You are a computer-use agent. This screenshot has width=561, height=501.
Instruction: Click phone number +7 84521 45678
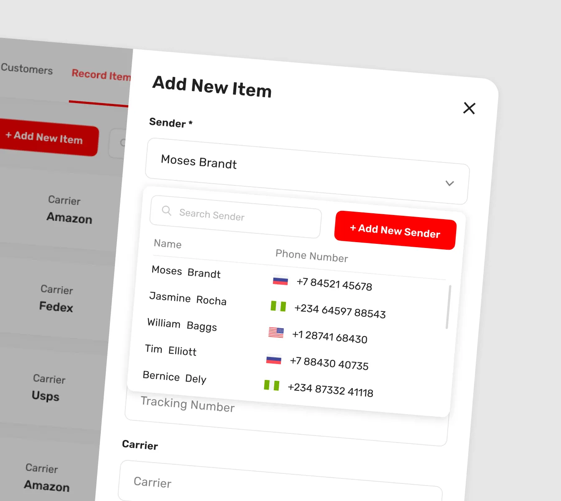pyautogui.click(x=334, y=284)
